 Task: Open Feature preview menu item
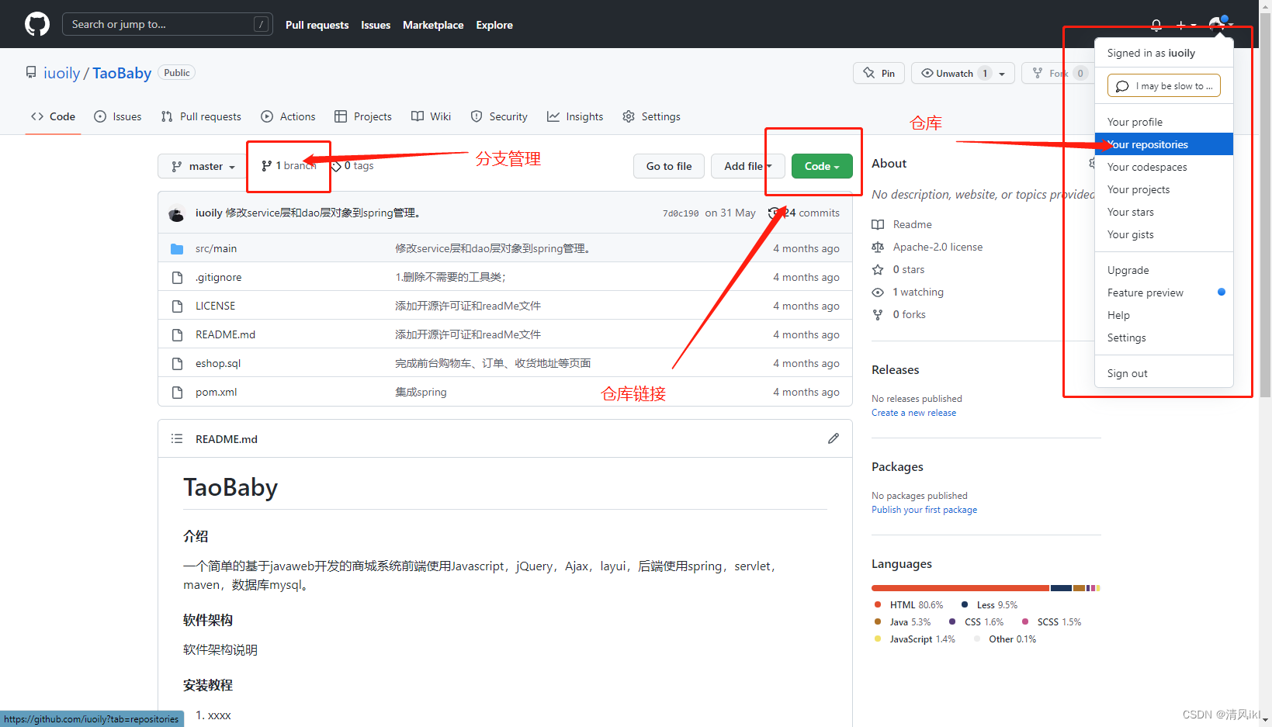[x=1164, y=293]
